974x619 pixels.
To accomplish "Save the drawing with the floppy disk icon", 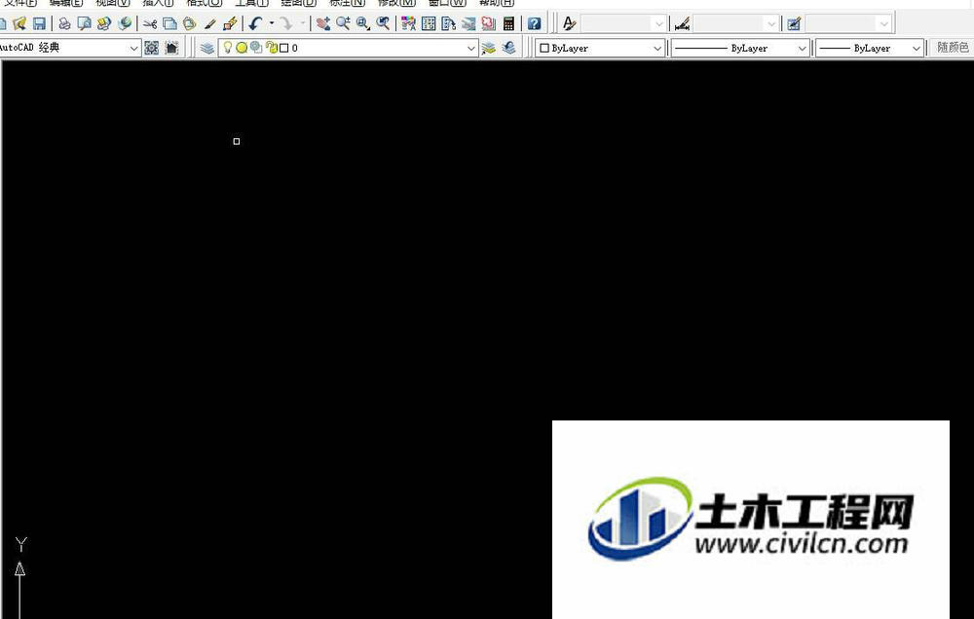I will pos(39,24).
